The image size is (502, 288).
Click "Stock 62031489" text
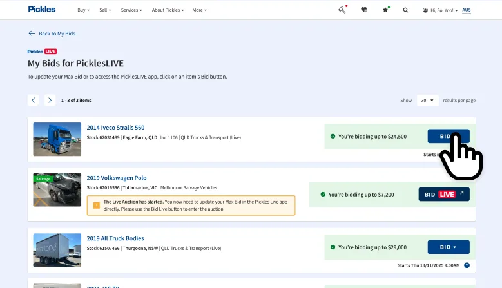102,137
